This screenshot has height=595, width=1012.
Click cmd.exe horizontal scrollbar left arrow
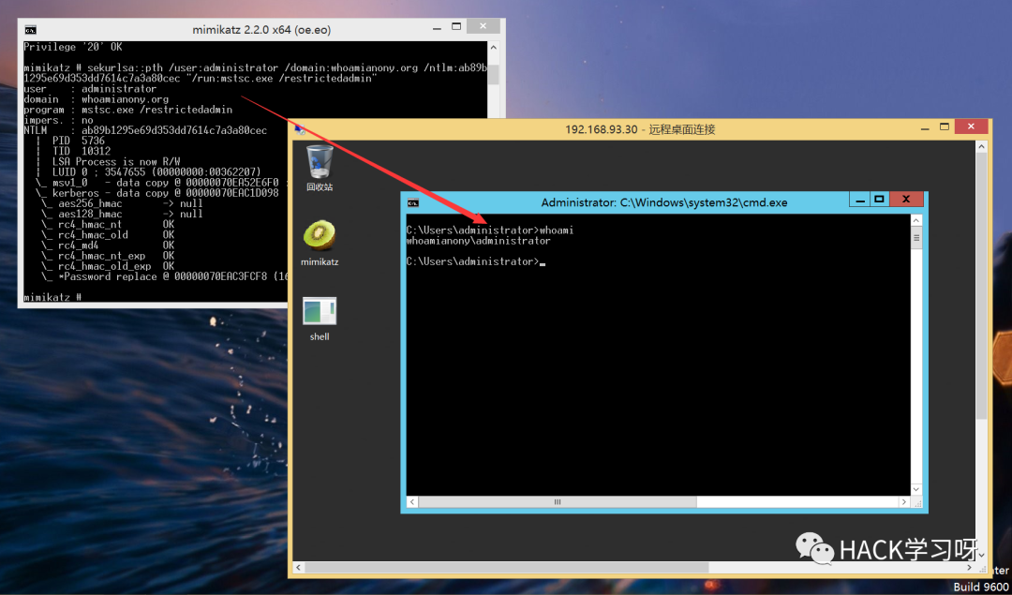pyautogui.click(x=412, y=501)
